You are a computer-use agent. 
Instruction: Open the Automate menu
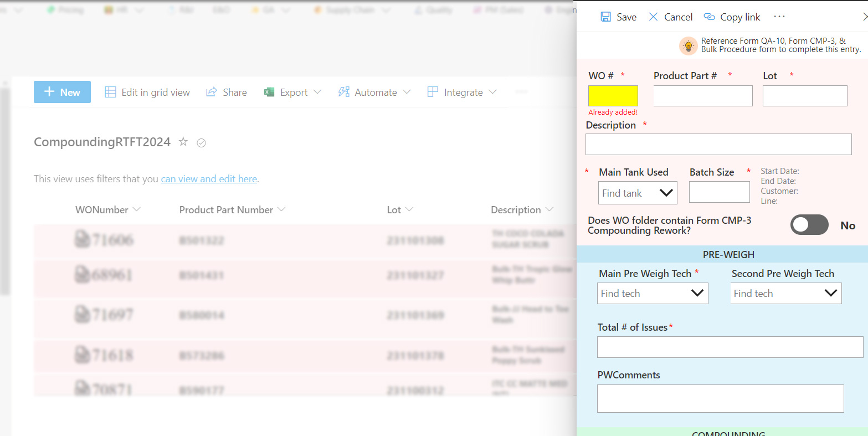pyautogui.click(x=374, y=92)
